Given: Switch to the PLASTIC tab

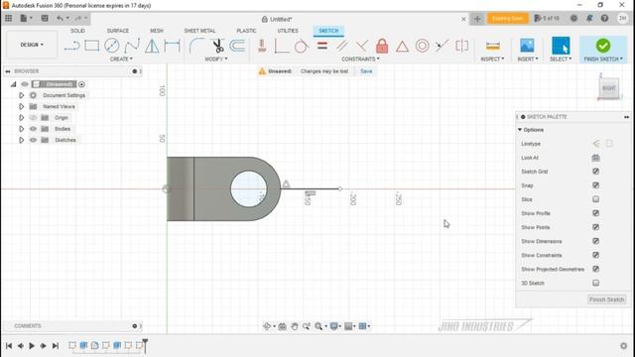Looking at the screenshot, I should pos(246,31).
